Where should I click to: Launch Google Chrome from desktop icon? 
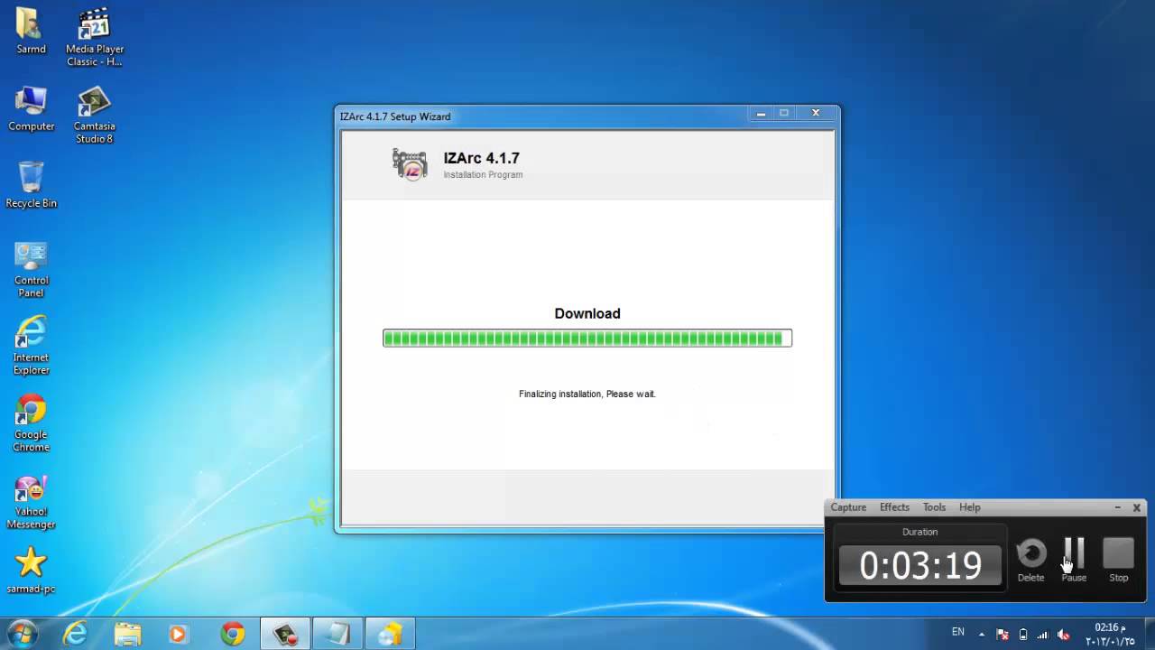[x=31, y=422]
